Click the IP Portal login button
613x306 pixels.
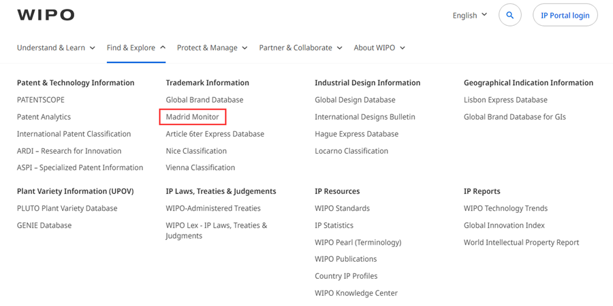tap(565, 15)
